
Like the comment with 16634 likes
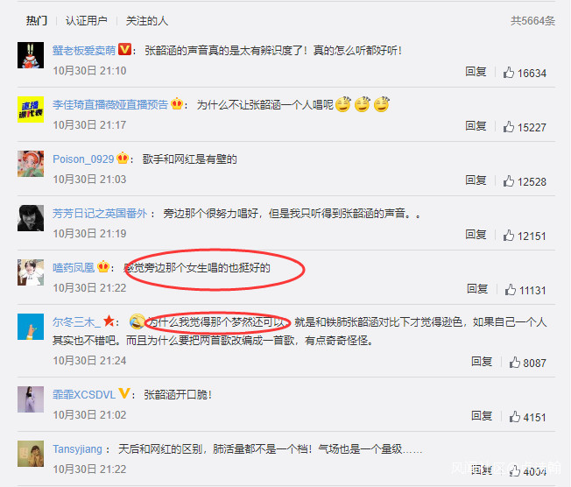tap(508, 73)
